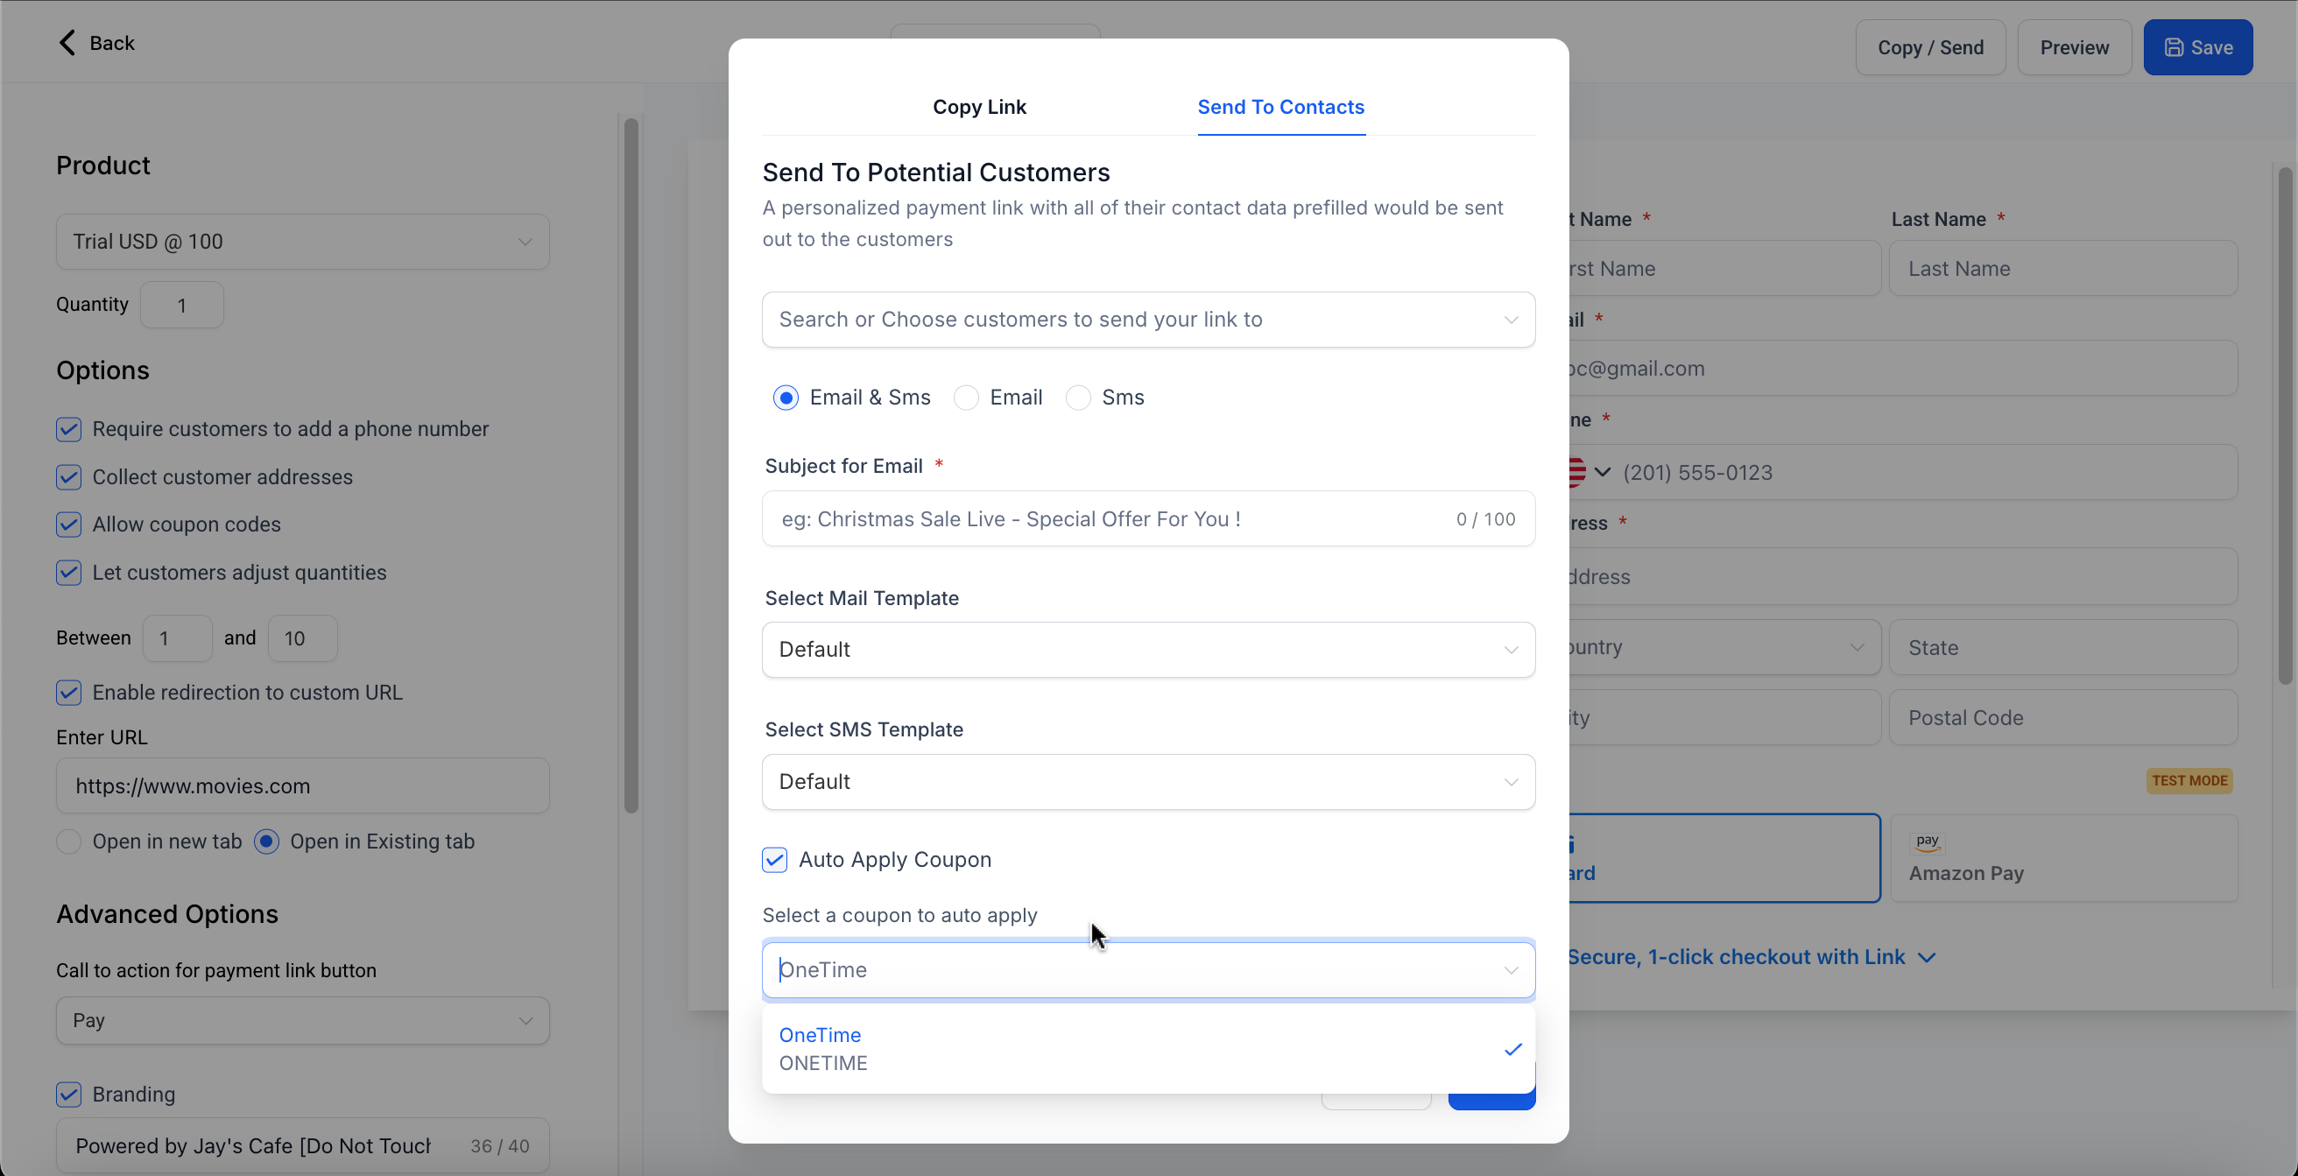Click the Copy / Send button

(1929, 47)
